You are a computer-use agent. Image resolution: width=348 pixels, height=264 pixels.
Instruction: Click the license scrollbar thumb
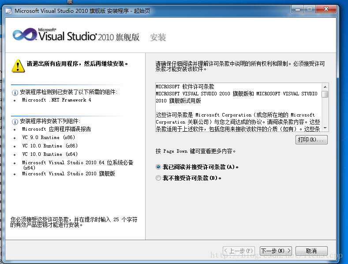pyautogui.click(x=325, y=94)
